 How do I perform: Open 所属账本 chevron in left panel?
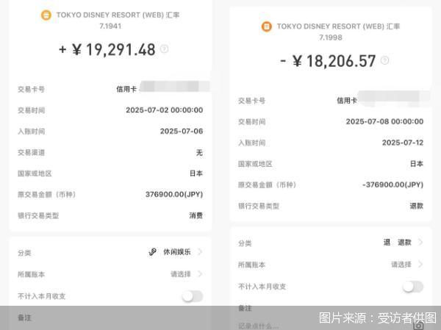[200, 273]
